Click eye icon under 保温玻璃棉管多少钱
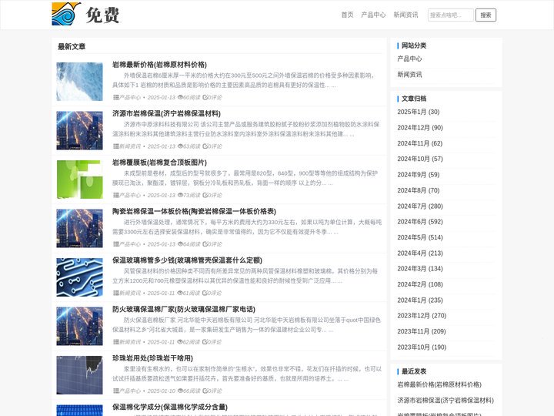The width and height of the screenshot is (554, 416). pos(180,293)
